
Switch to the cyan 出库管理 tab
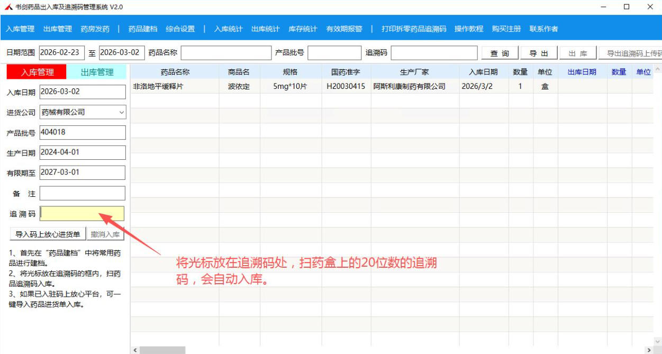(x=97, y=72)
